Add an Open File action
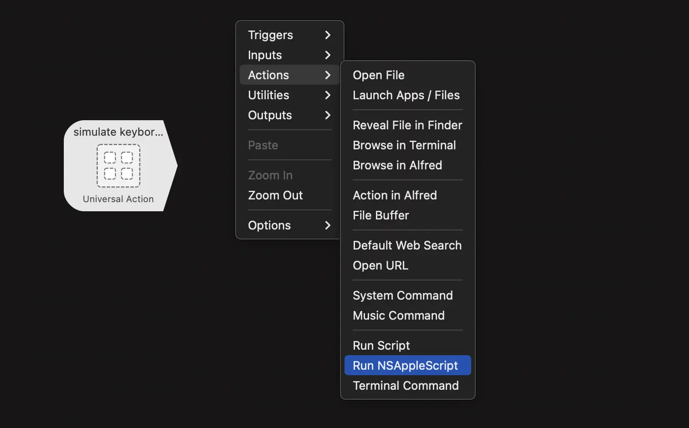The image size is (689, 428). (x=408, y=75)
